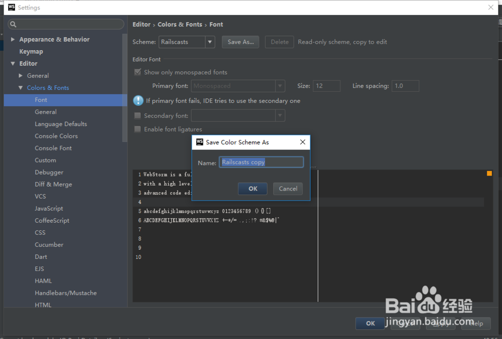
Task: Click the blue info icon about primary font
Action: (x=138, y=100)
